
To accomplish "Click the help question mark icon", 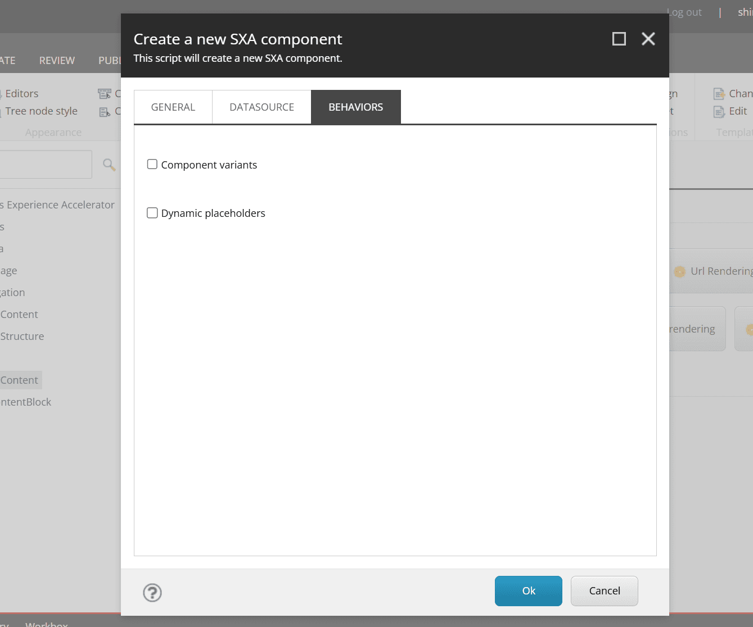I will [152, 593].
